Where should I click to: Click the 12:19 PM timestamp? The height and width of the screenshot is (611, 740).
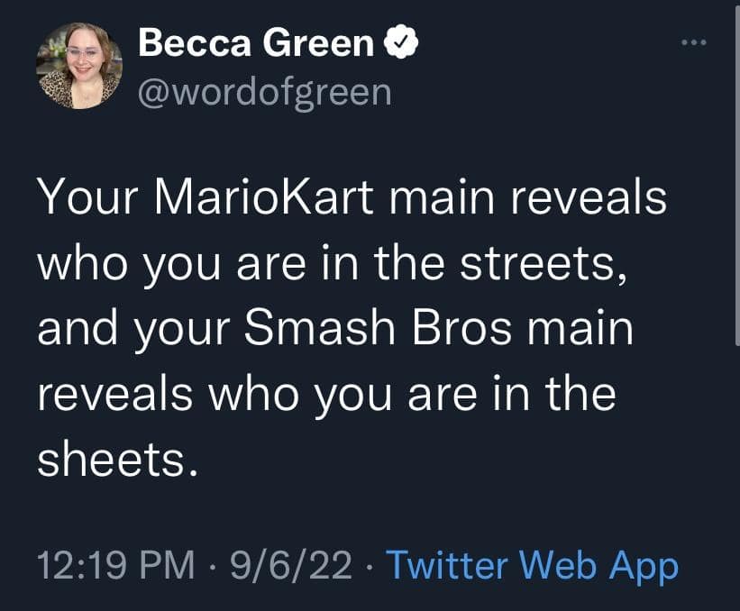coord(115,566)
